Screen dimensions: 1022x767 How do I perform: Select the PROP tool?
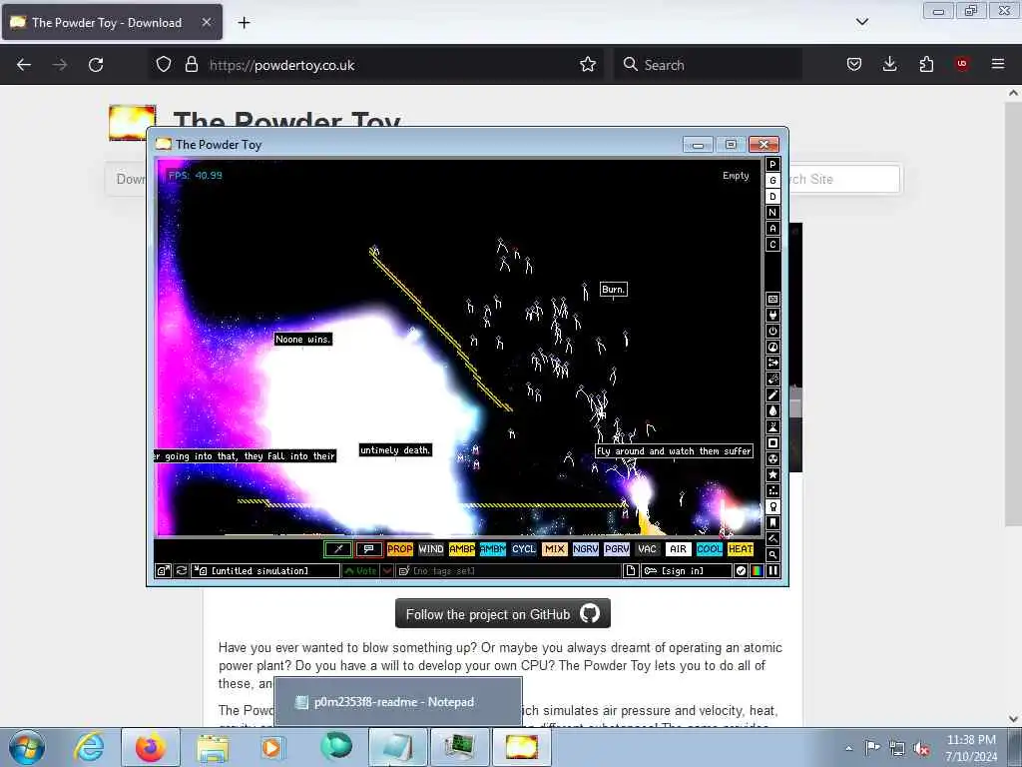pyautogui.click(x=399, y=549)
